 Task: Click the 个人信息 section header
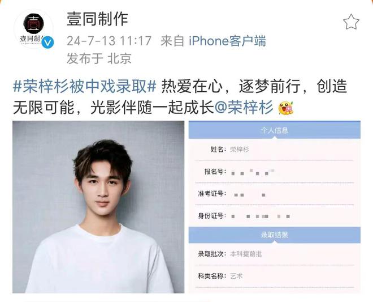(275, 130)
